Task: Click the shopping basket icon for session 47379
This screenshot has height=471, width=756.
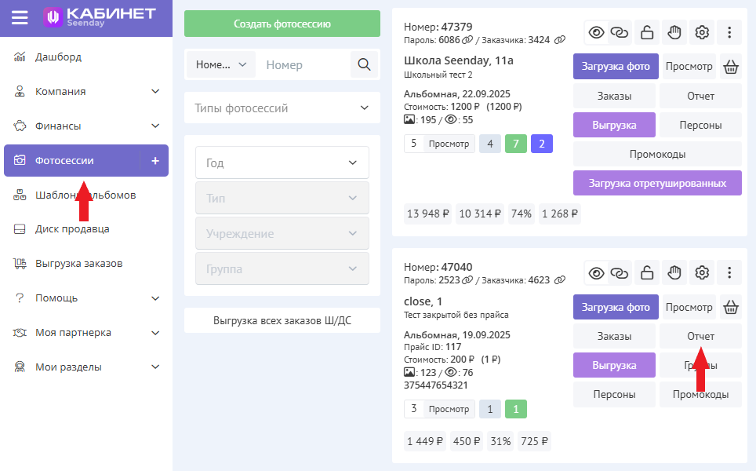Action: 731,67
